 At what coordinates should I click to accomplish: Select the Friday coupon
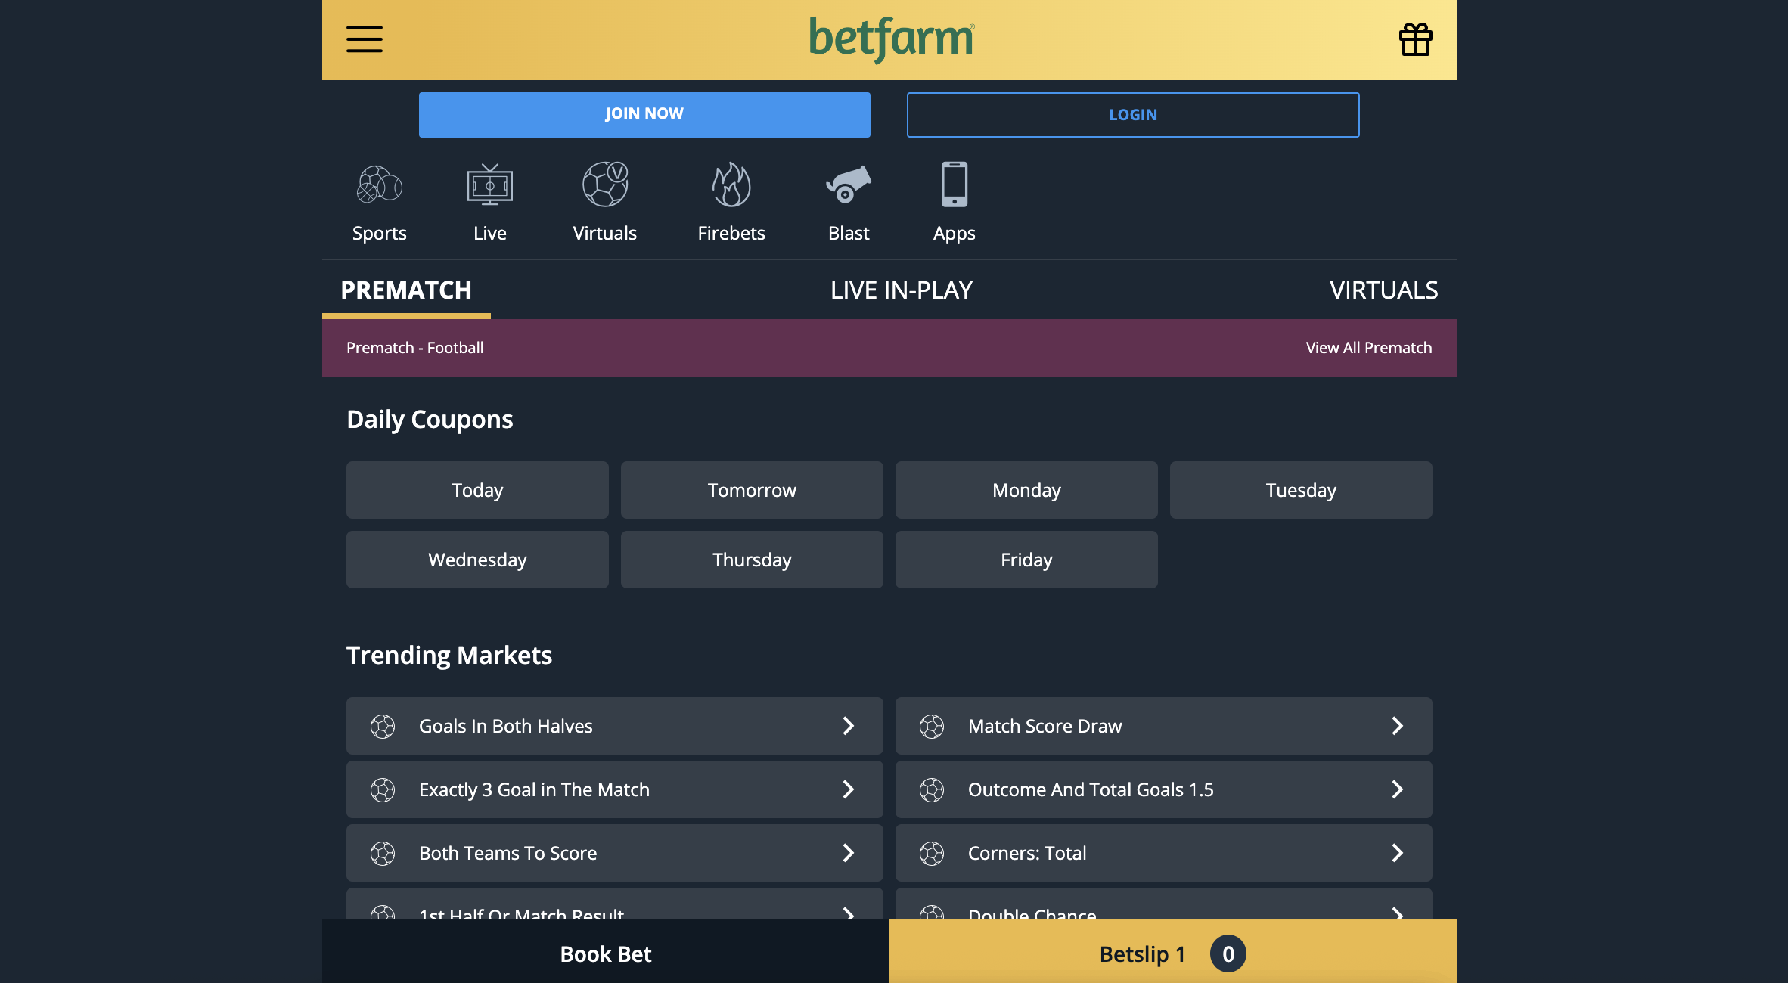coord(1026,560)
